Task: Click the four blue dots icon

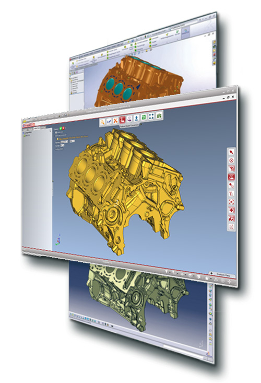Action: (x=151, y=116)
